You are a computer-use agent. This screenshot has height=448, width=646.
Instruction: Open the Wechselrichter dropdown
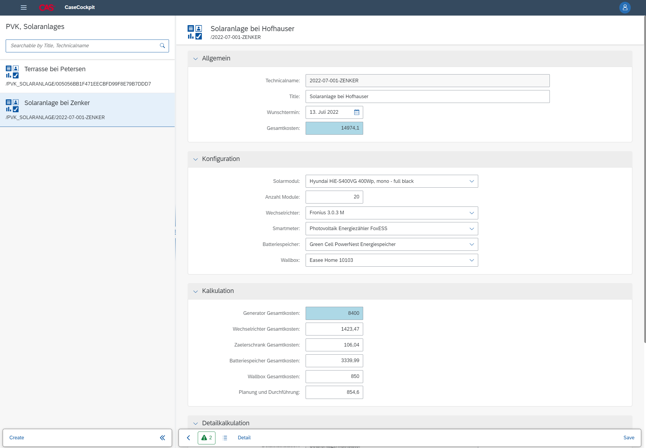[472, 213]
